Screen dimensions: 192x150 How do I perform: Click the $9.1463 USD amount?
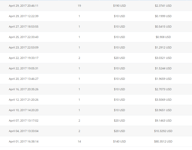[x=163, y=121]
